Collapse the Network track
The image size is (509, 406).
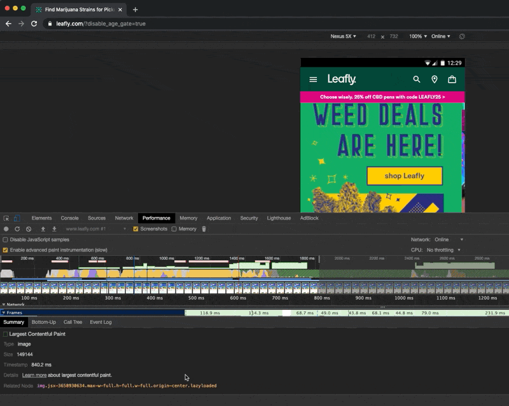click(x=4, y=305)
